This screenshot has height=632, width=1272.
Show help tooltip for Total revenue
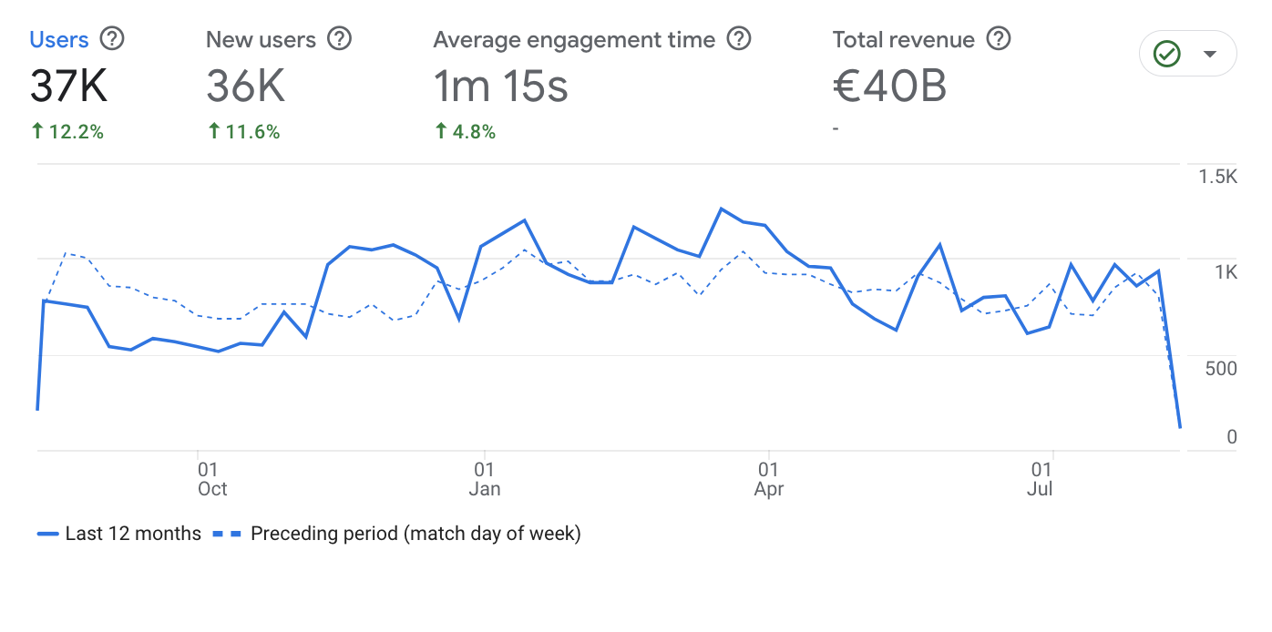(1000, 39)
